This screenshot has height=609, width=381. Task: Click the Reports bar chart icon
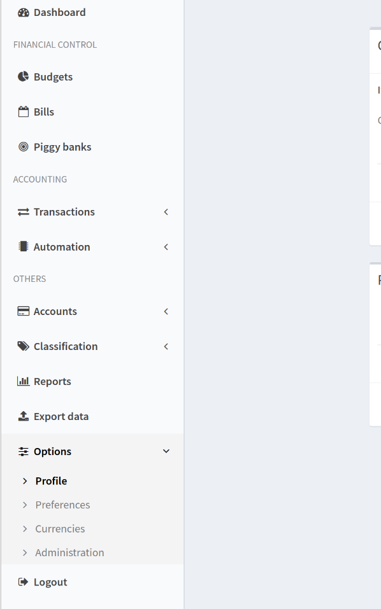24,381
